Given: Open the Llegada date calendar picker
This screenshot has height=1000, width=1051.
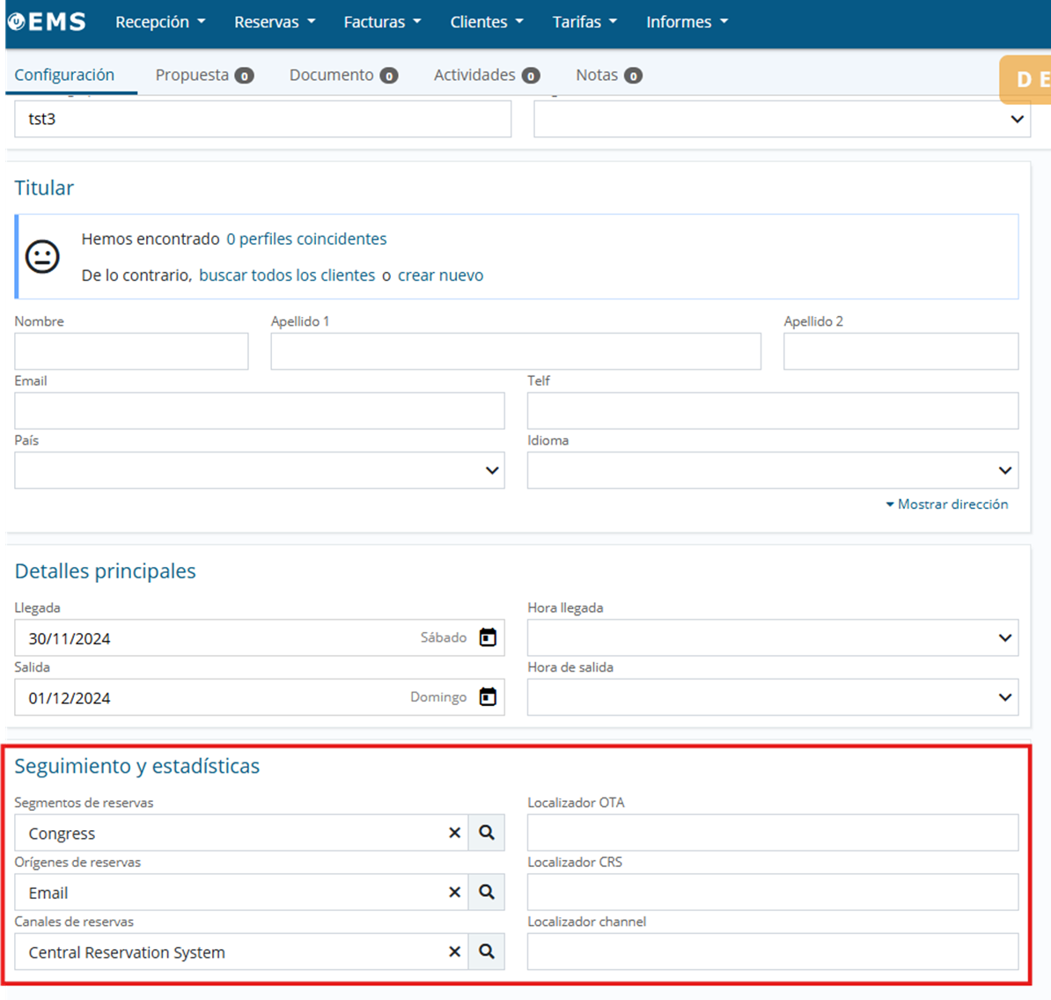Looking at the screenshot, I should 488,637.
